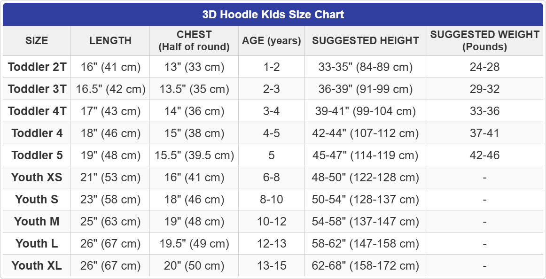Select the SUGGESTED HEIGHT column header
546x279 pixels.
tap(366, 41)
